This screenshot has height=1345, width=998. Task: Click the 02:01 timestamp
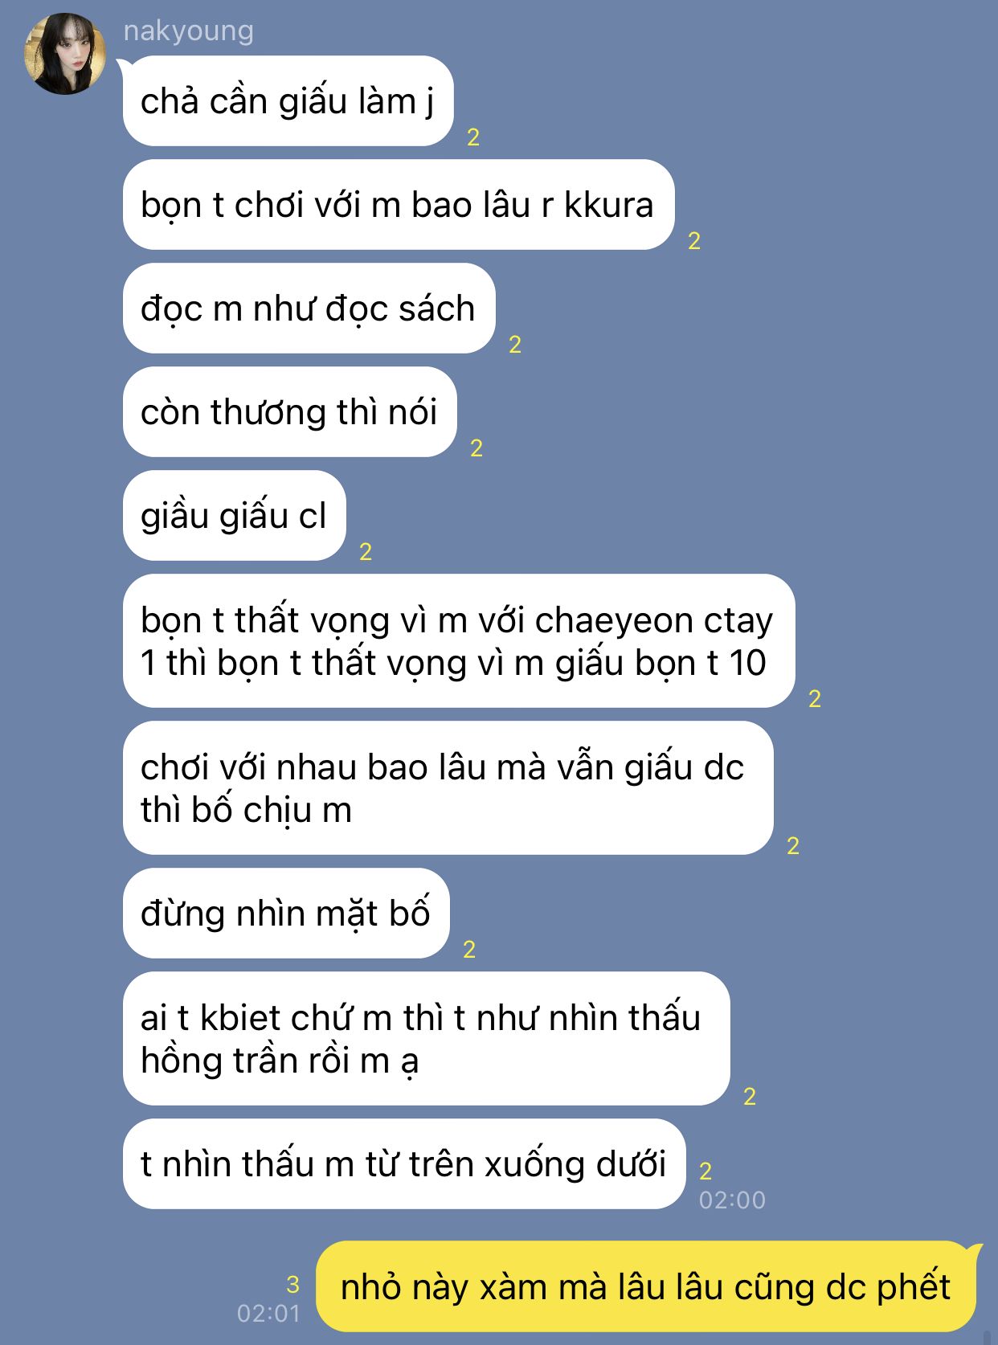point(268,1313)
